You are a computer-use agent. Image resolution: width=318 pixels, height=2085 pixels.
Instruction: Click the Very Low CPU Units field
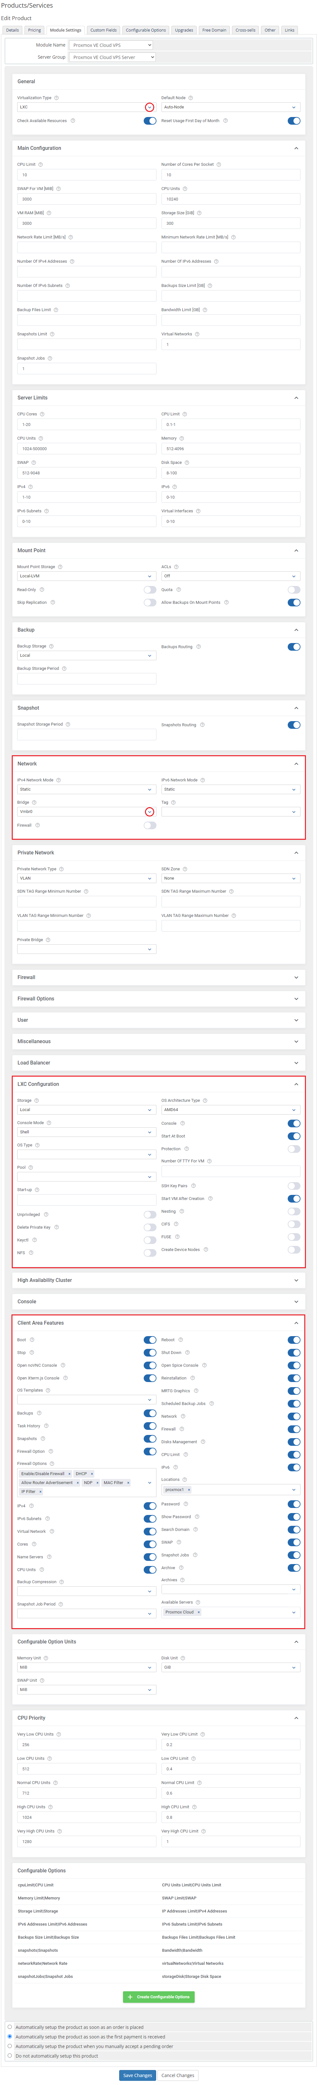87,1744
